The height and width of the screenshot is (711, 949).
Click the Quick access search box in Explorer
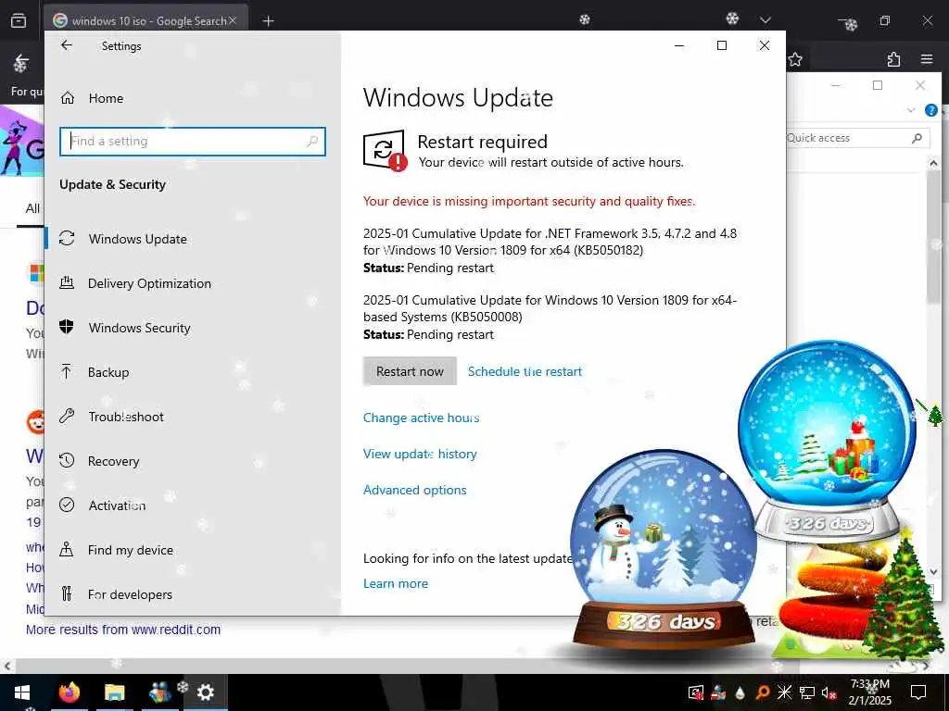(857, 138)
